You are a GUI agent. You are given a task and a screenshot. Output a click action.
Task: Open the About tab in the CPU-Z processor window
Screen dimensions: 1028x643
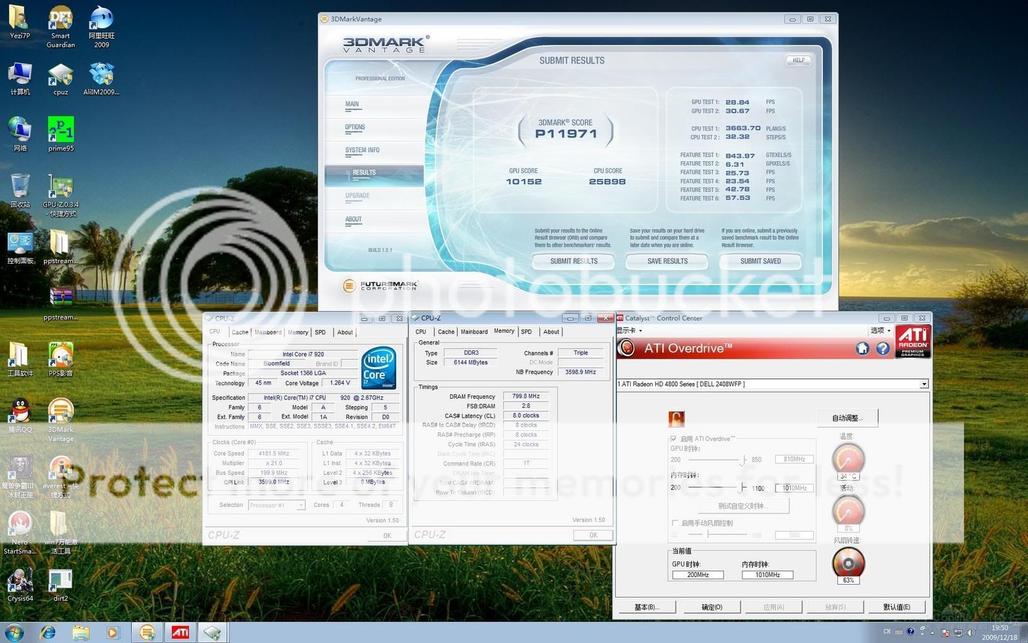click(345, 332)
